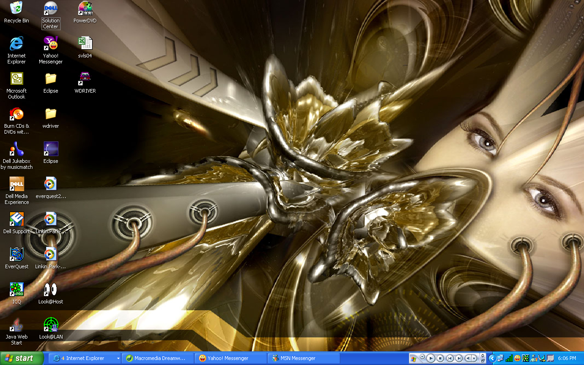Switch to Yahoo! Messenger taskbar button
584x365 pixels.
pos(231,358)
